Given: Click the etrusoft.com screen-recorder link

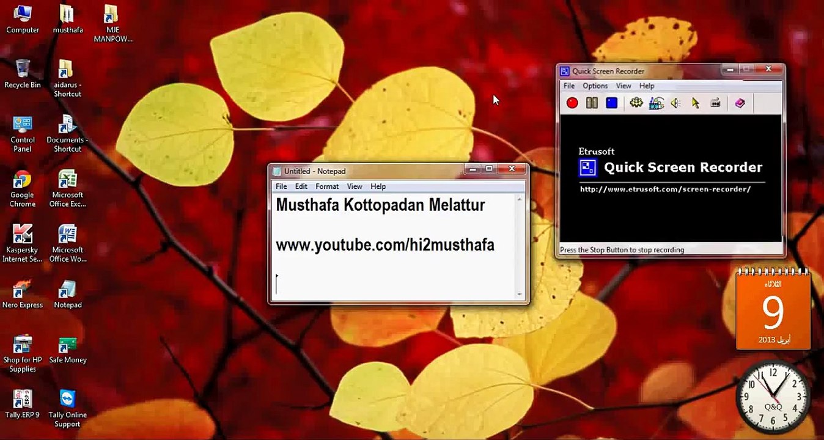Looking at the screenshot, I should click(665, 189).
